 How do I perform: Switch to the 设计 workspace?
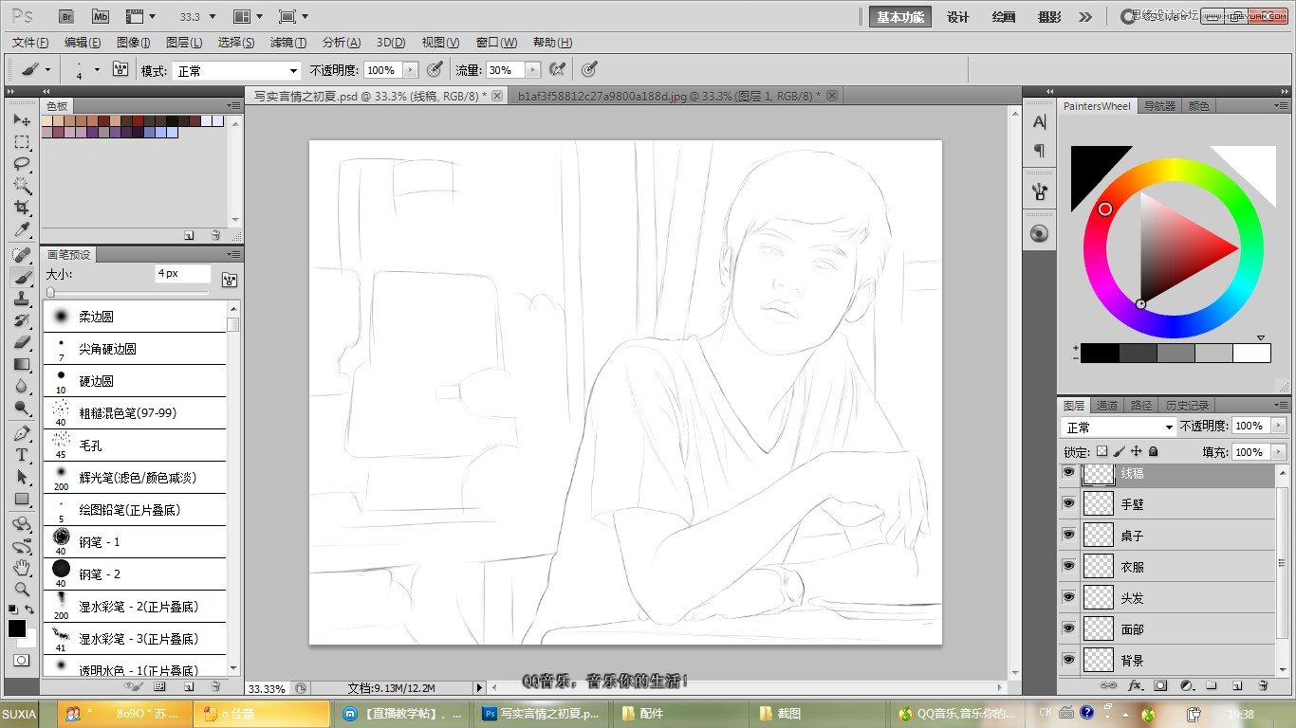pos(958,17)
